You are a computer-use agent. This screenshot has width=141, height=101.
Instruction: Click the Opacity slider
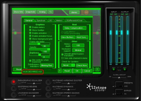(39, 49)
